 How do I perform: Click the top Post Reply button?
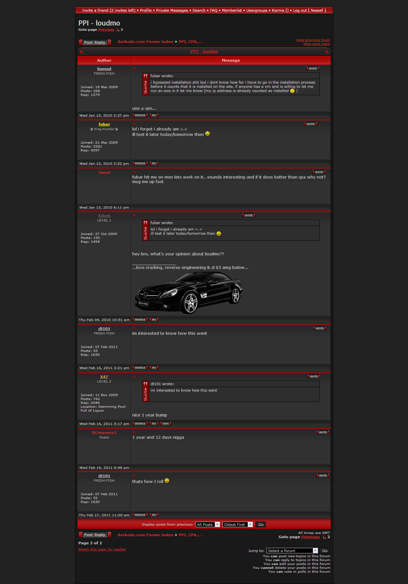95,42
